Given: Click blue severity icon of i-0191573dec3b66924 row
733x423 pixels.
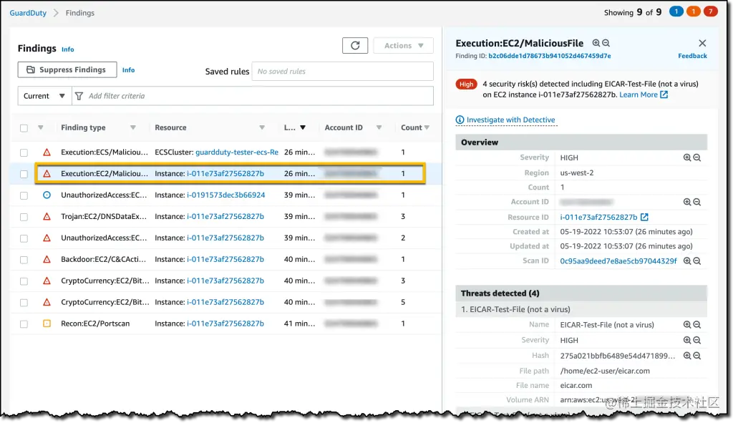Looking at the screenshot, I should pyautogui.click(x=47, y=195).
